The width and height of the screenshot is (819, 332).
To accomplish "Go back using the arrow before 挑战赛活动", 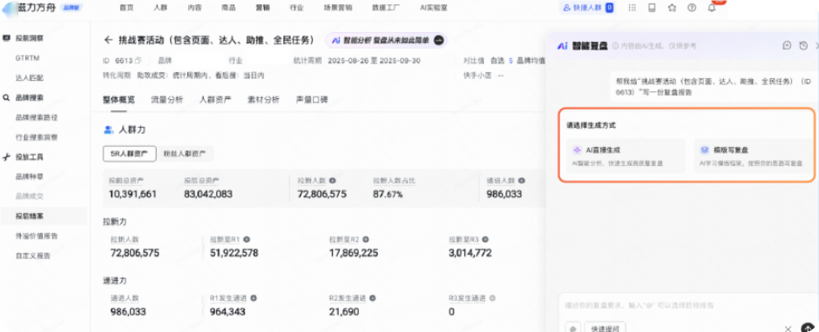I will pyautogui.click(x=109, y=40).
